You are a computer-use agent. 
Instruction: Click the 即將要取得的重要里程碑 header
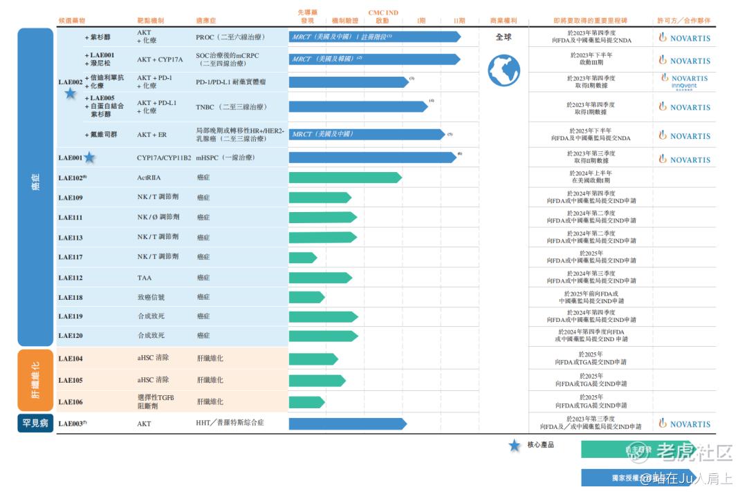[x=591, y=21]
